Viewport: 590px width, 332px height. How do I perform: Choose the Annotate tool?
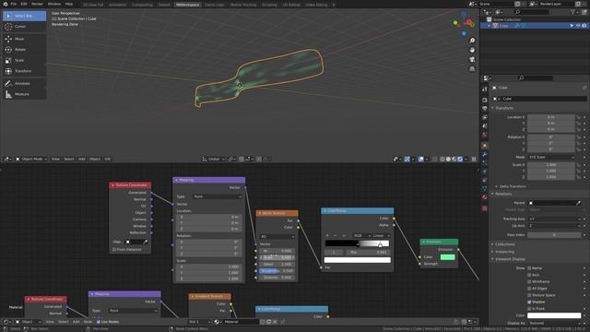coord(25,84)
